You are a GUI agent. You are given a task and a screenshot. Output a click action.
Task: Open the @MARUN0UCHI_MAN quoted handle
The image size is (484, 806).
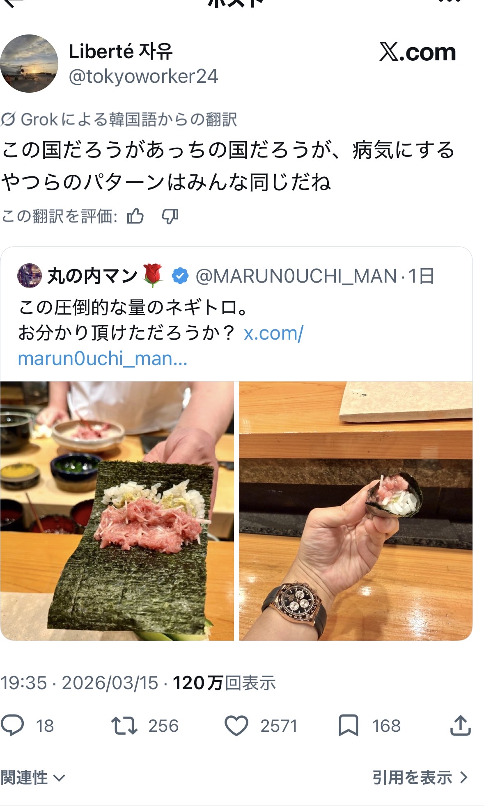[296, 276]
